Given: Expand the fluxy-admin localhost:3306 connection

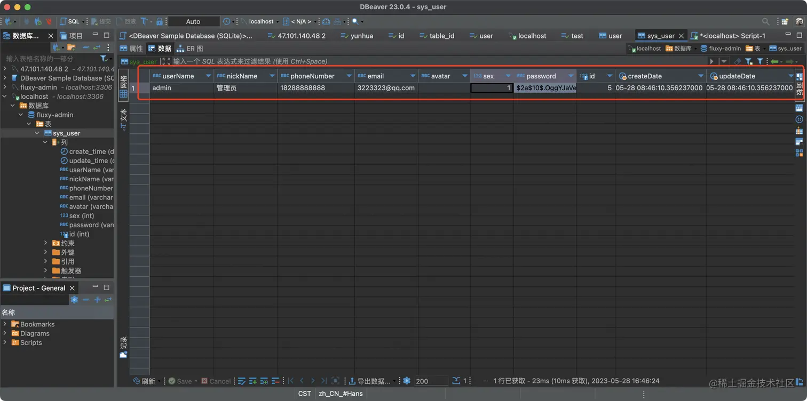Looking at the screenshot, I should tap(5, 87).
